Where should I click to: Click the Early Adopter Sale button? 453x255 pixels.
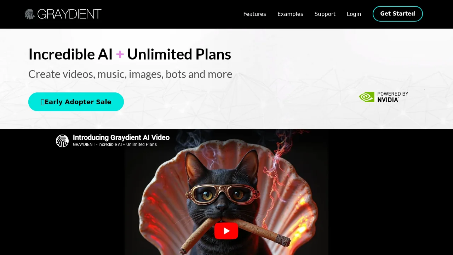(76, 102)
